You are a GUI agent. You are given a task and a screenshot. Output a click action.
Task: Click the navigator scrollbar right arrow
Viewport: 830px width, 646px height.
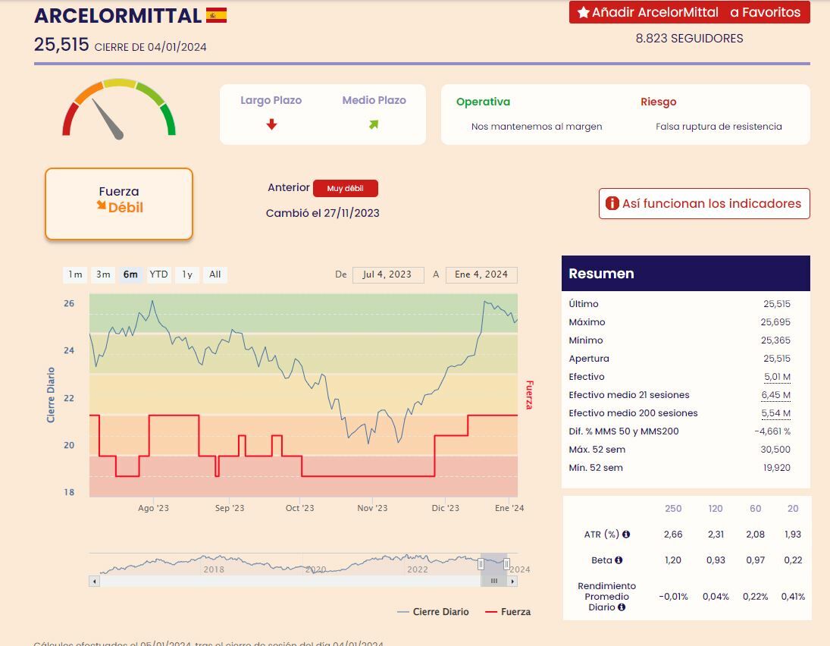click(x=512, y=582)
